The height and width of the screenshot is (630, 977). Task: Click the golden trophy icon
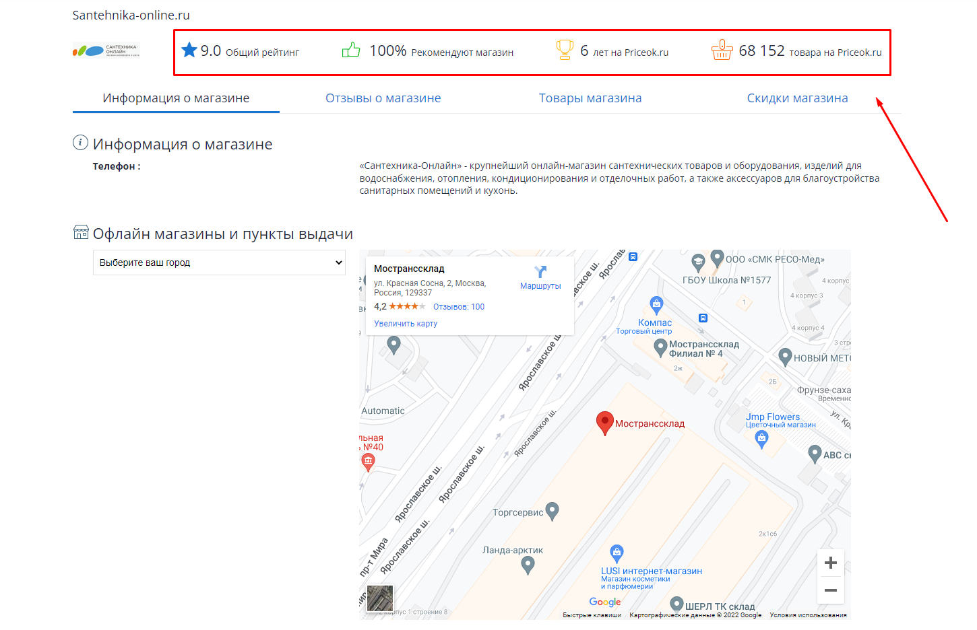(x=565, y=50)
